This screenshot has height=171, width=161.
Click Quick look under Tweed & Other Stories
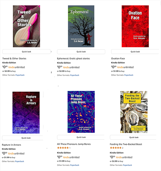pyautogui.click(x=27, y=52)
